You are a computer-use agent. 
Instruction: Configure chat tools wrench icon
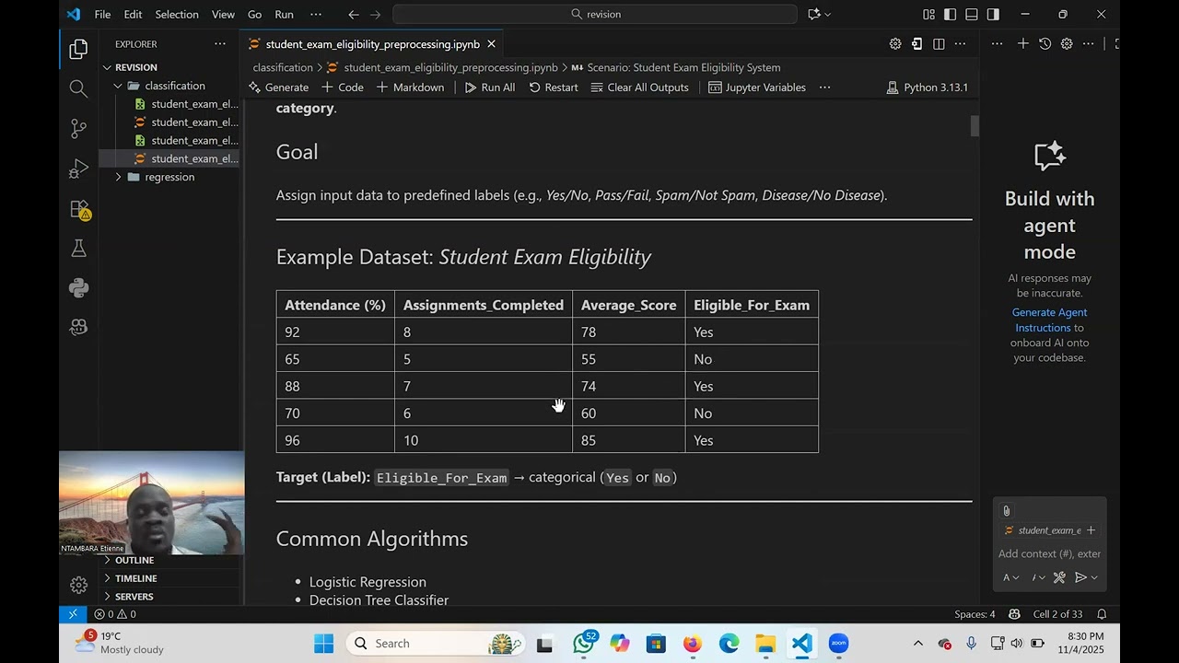click(1059, 577)
